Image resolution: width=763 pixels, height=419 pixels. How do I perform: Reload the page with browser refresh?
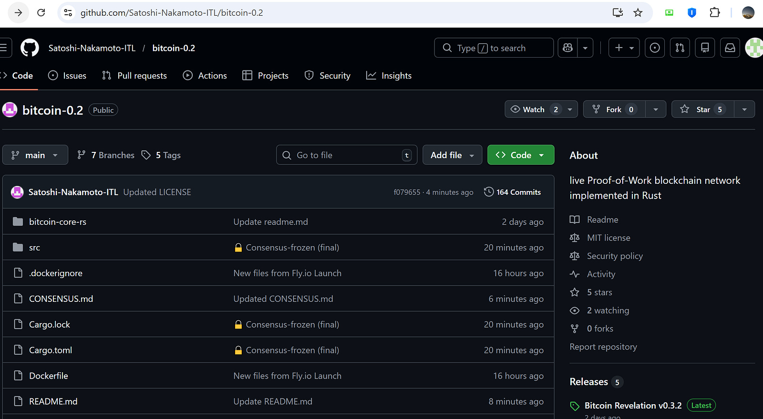pos(41,13)
